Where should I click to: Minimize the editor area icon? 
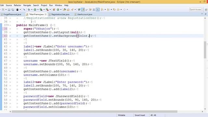[202, 14]
